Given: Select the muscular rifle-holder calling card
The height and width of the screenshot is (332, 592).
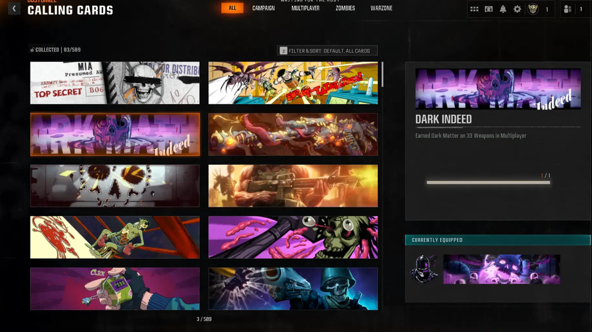Looking at the screenshot, I should pos(293,186).
